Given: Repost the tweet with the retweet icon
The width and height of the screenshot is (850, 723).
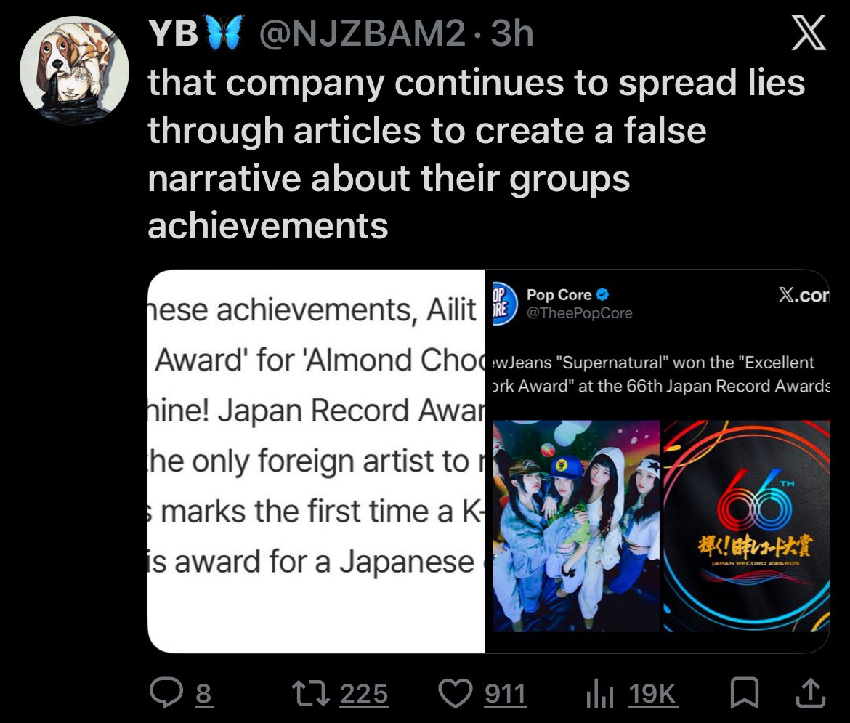Looking at the screenshot, I should tap(311, 694).
